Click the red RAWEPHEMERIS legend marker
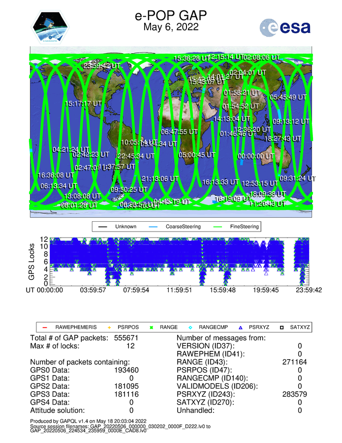 tap(44, 327)
